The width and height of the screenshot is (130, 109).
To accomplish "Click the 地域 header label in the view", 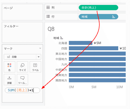I will [x=56, y=38].
